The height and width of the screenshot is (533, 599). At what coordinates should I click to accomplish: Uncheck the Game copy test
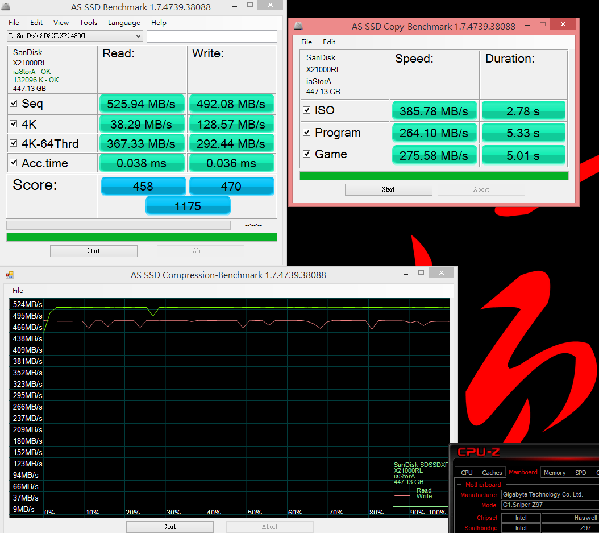(x=306, y=154)
